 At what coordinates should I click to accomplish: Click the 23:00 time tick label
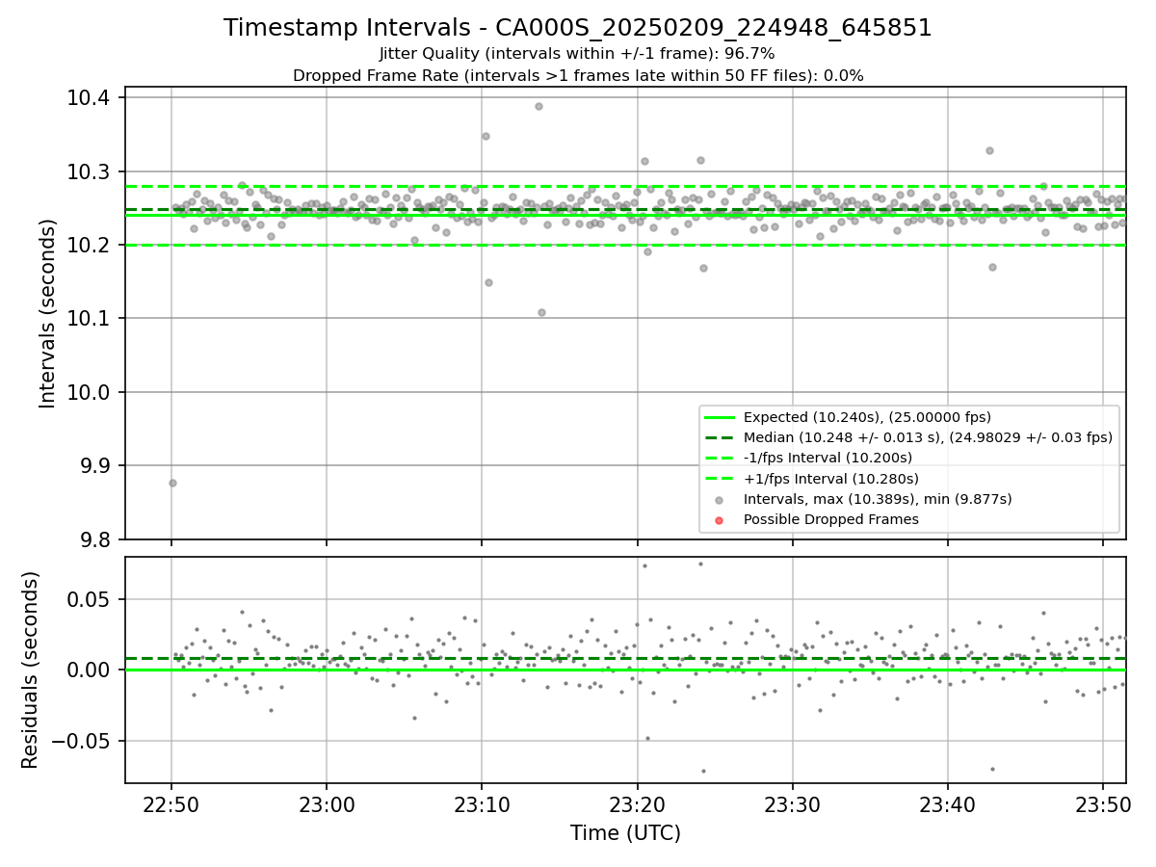tap(327, 804)
